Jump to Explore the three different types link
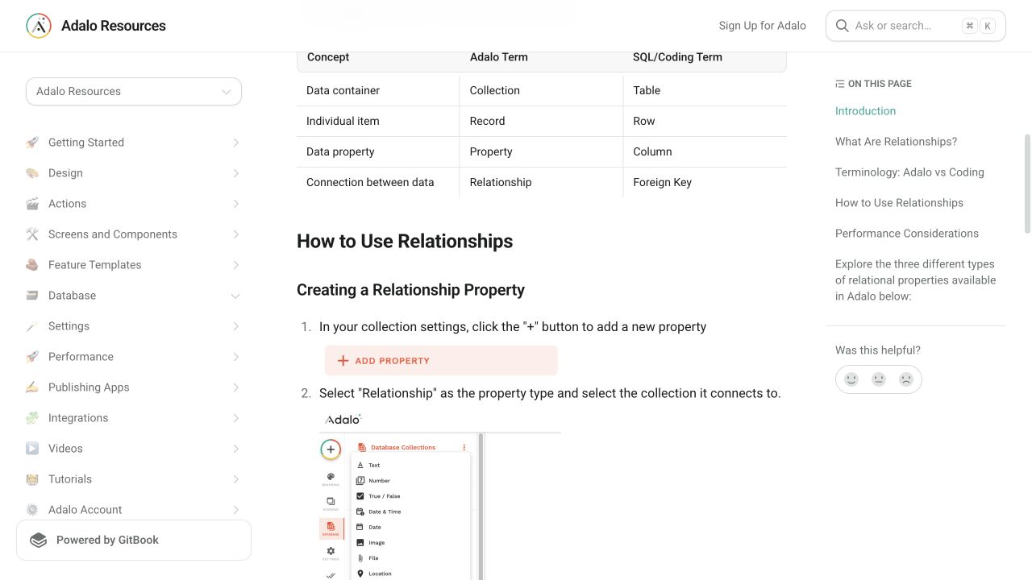The image size is (1032, 580). pos(915,280)
